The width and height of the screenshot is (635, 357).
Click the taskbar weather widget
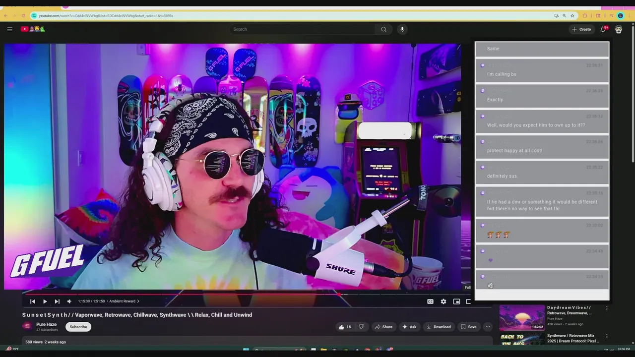(11, 349)
